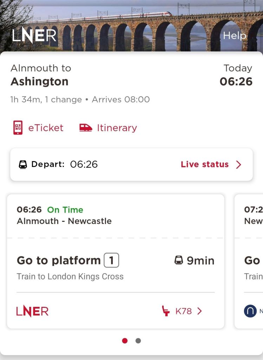This screenshot has width=263, height=360.
Task: Tap the red Itinerary train icon
Action: [86, 128]
